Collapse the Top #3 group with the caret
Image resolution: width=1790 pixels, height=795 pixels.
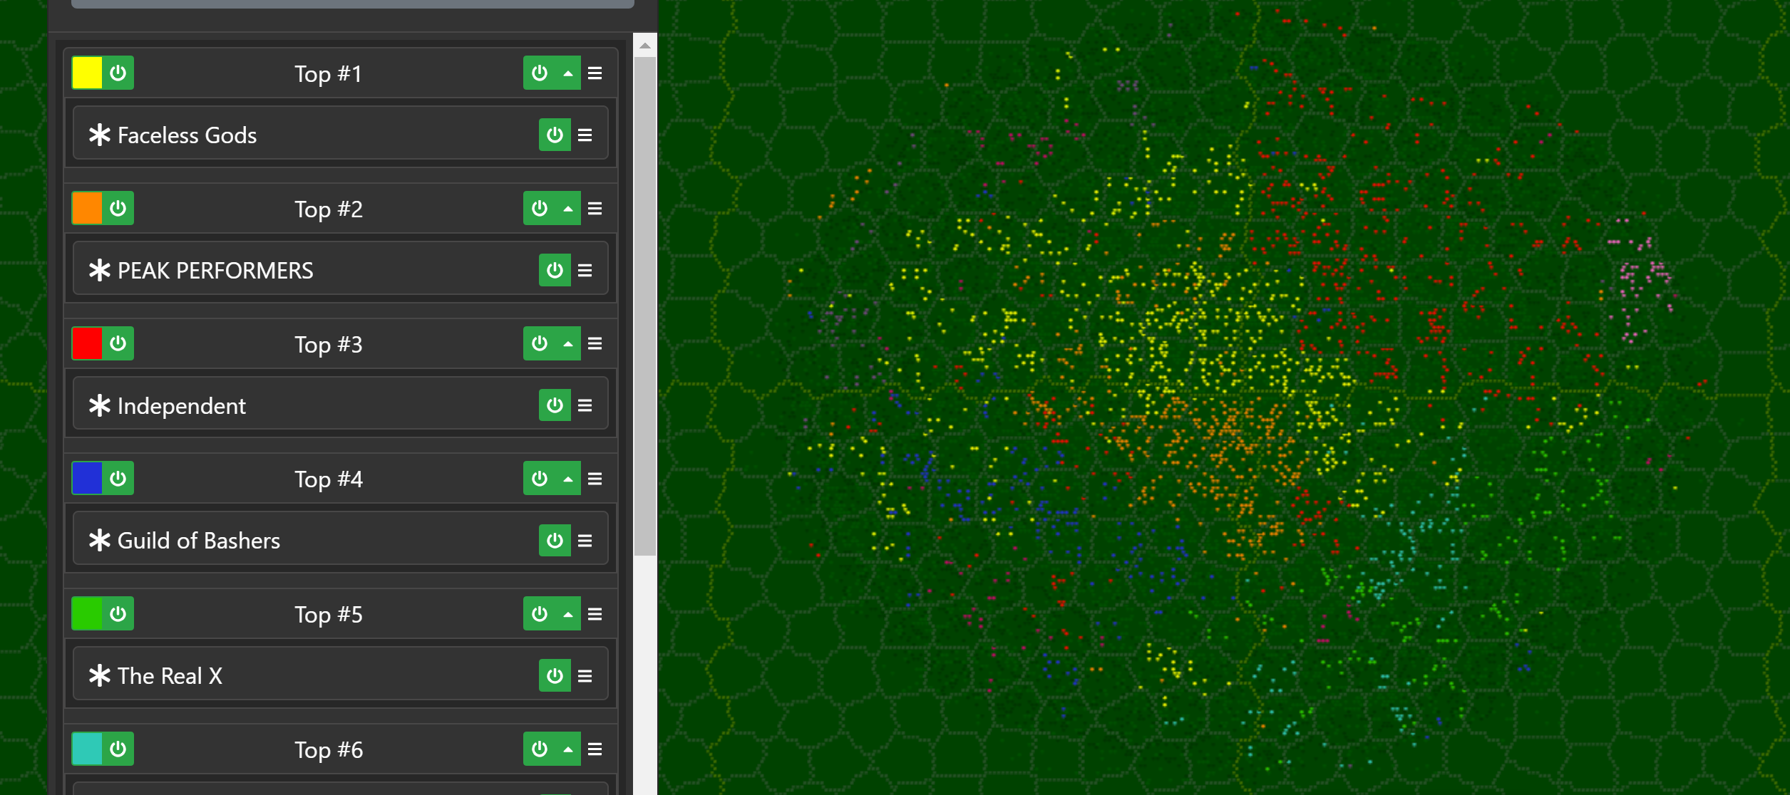[x=568, y=343]
